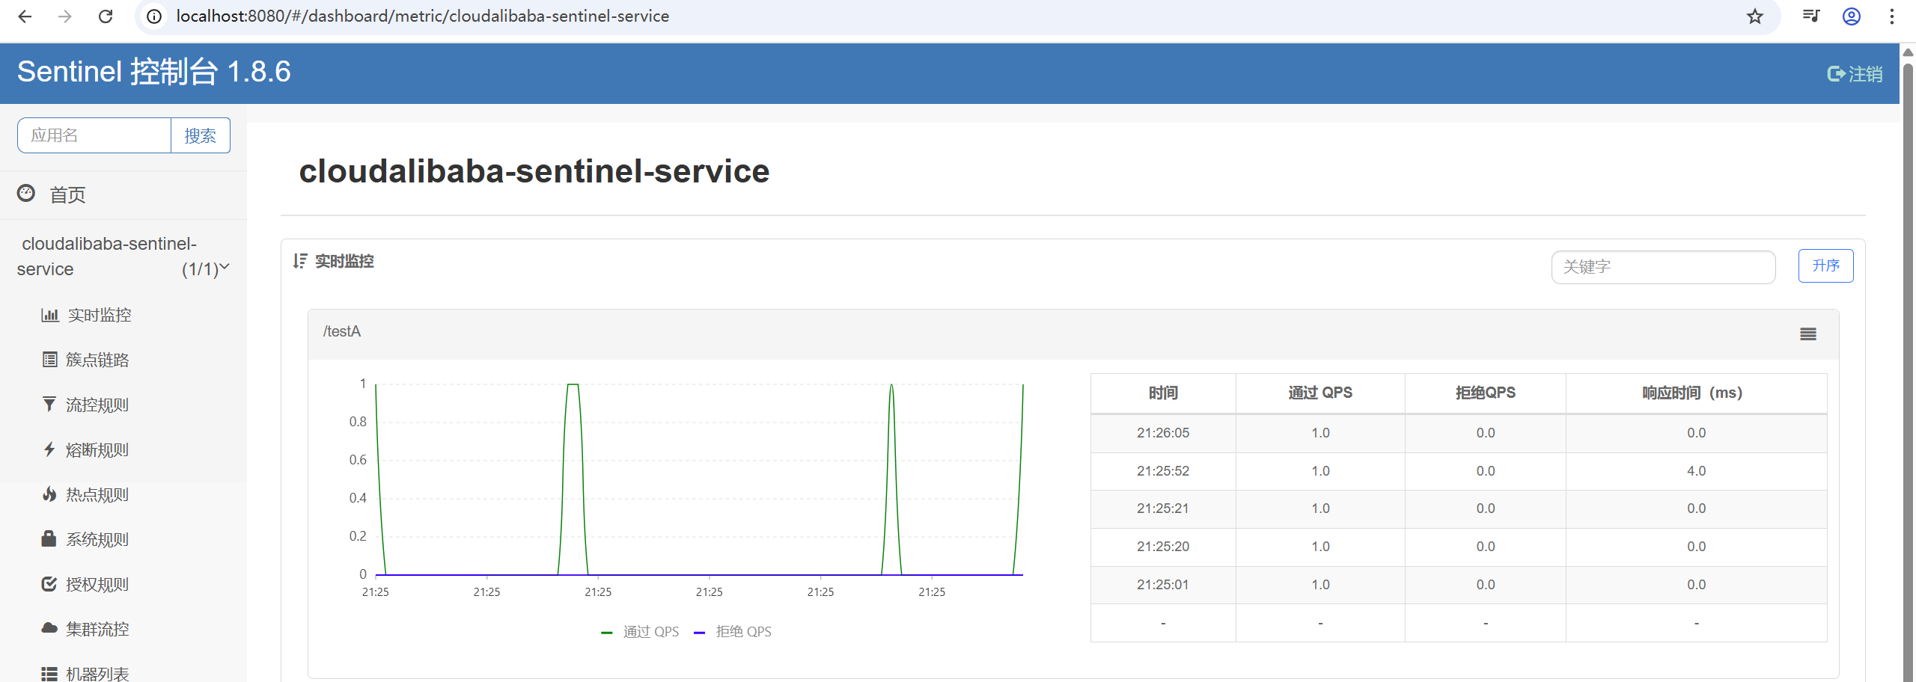This screenshot has height=682, width=1916.
Task: Click the browser back arrow
Action: (x=25, y=16)
